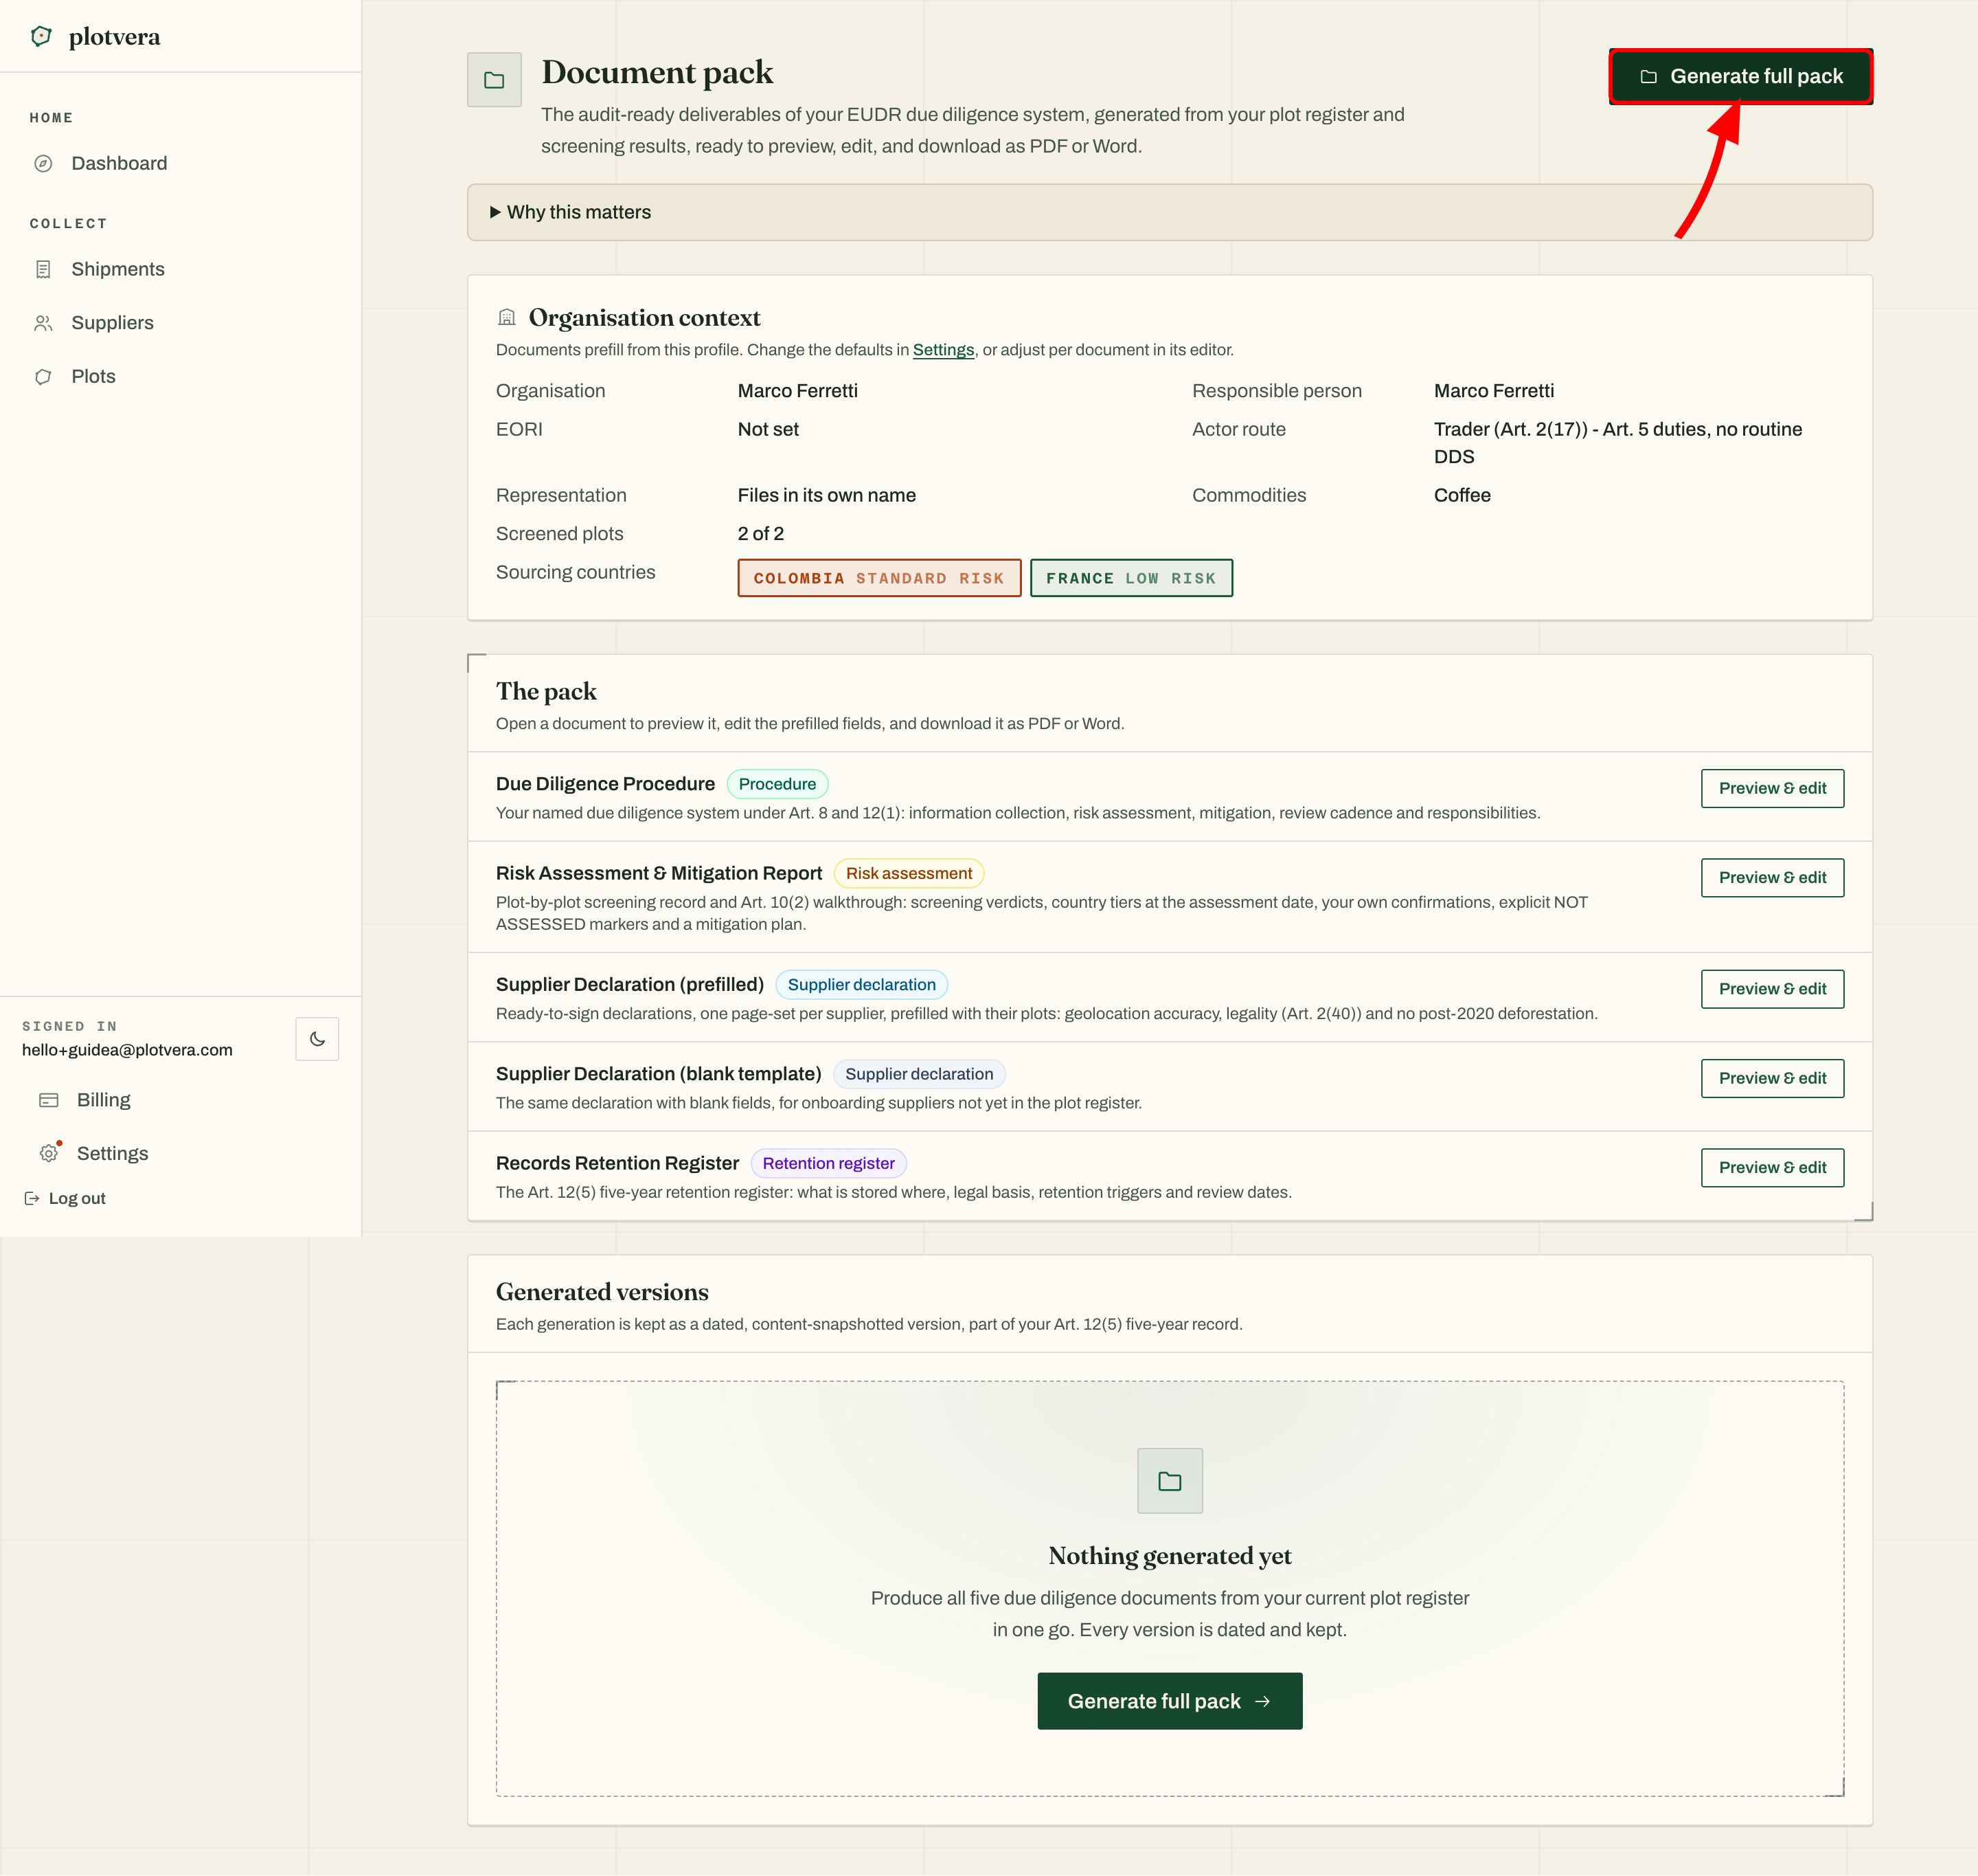
Task: Click the Colombia Standard Risk badge
Action: [x=878, y=578]
